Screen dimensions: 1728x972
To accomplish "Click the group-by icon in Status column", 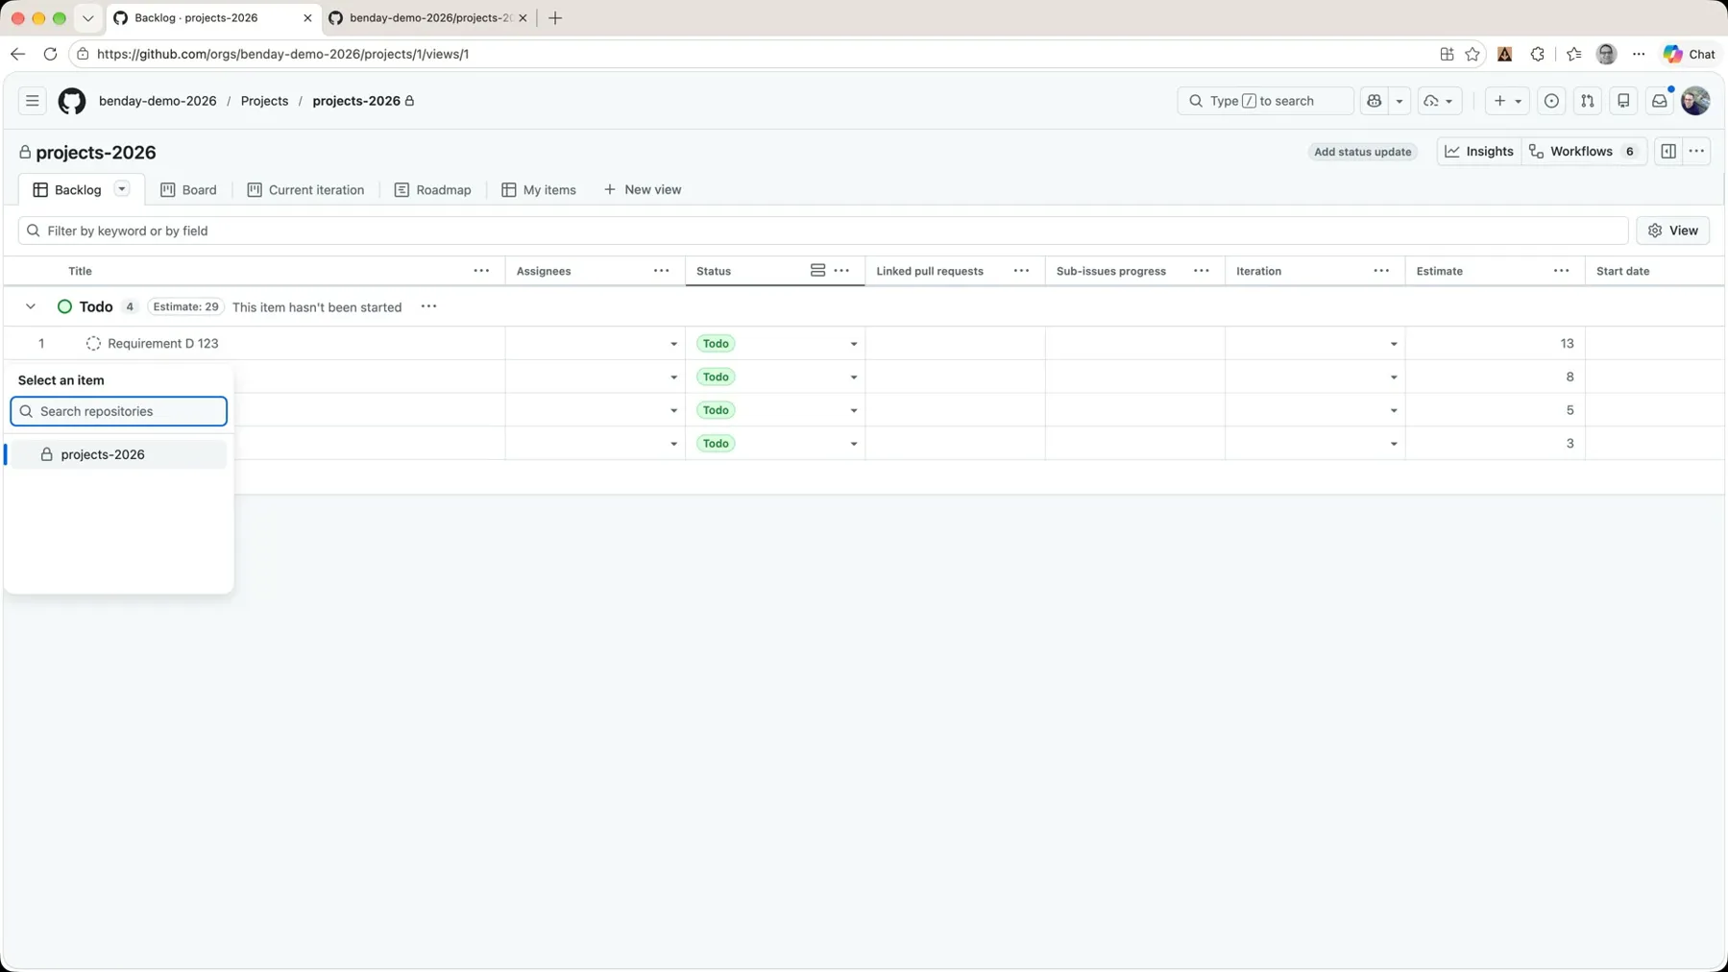I will pyautogui.click(x=817, y=271).
